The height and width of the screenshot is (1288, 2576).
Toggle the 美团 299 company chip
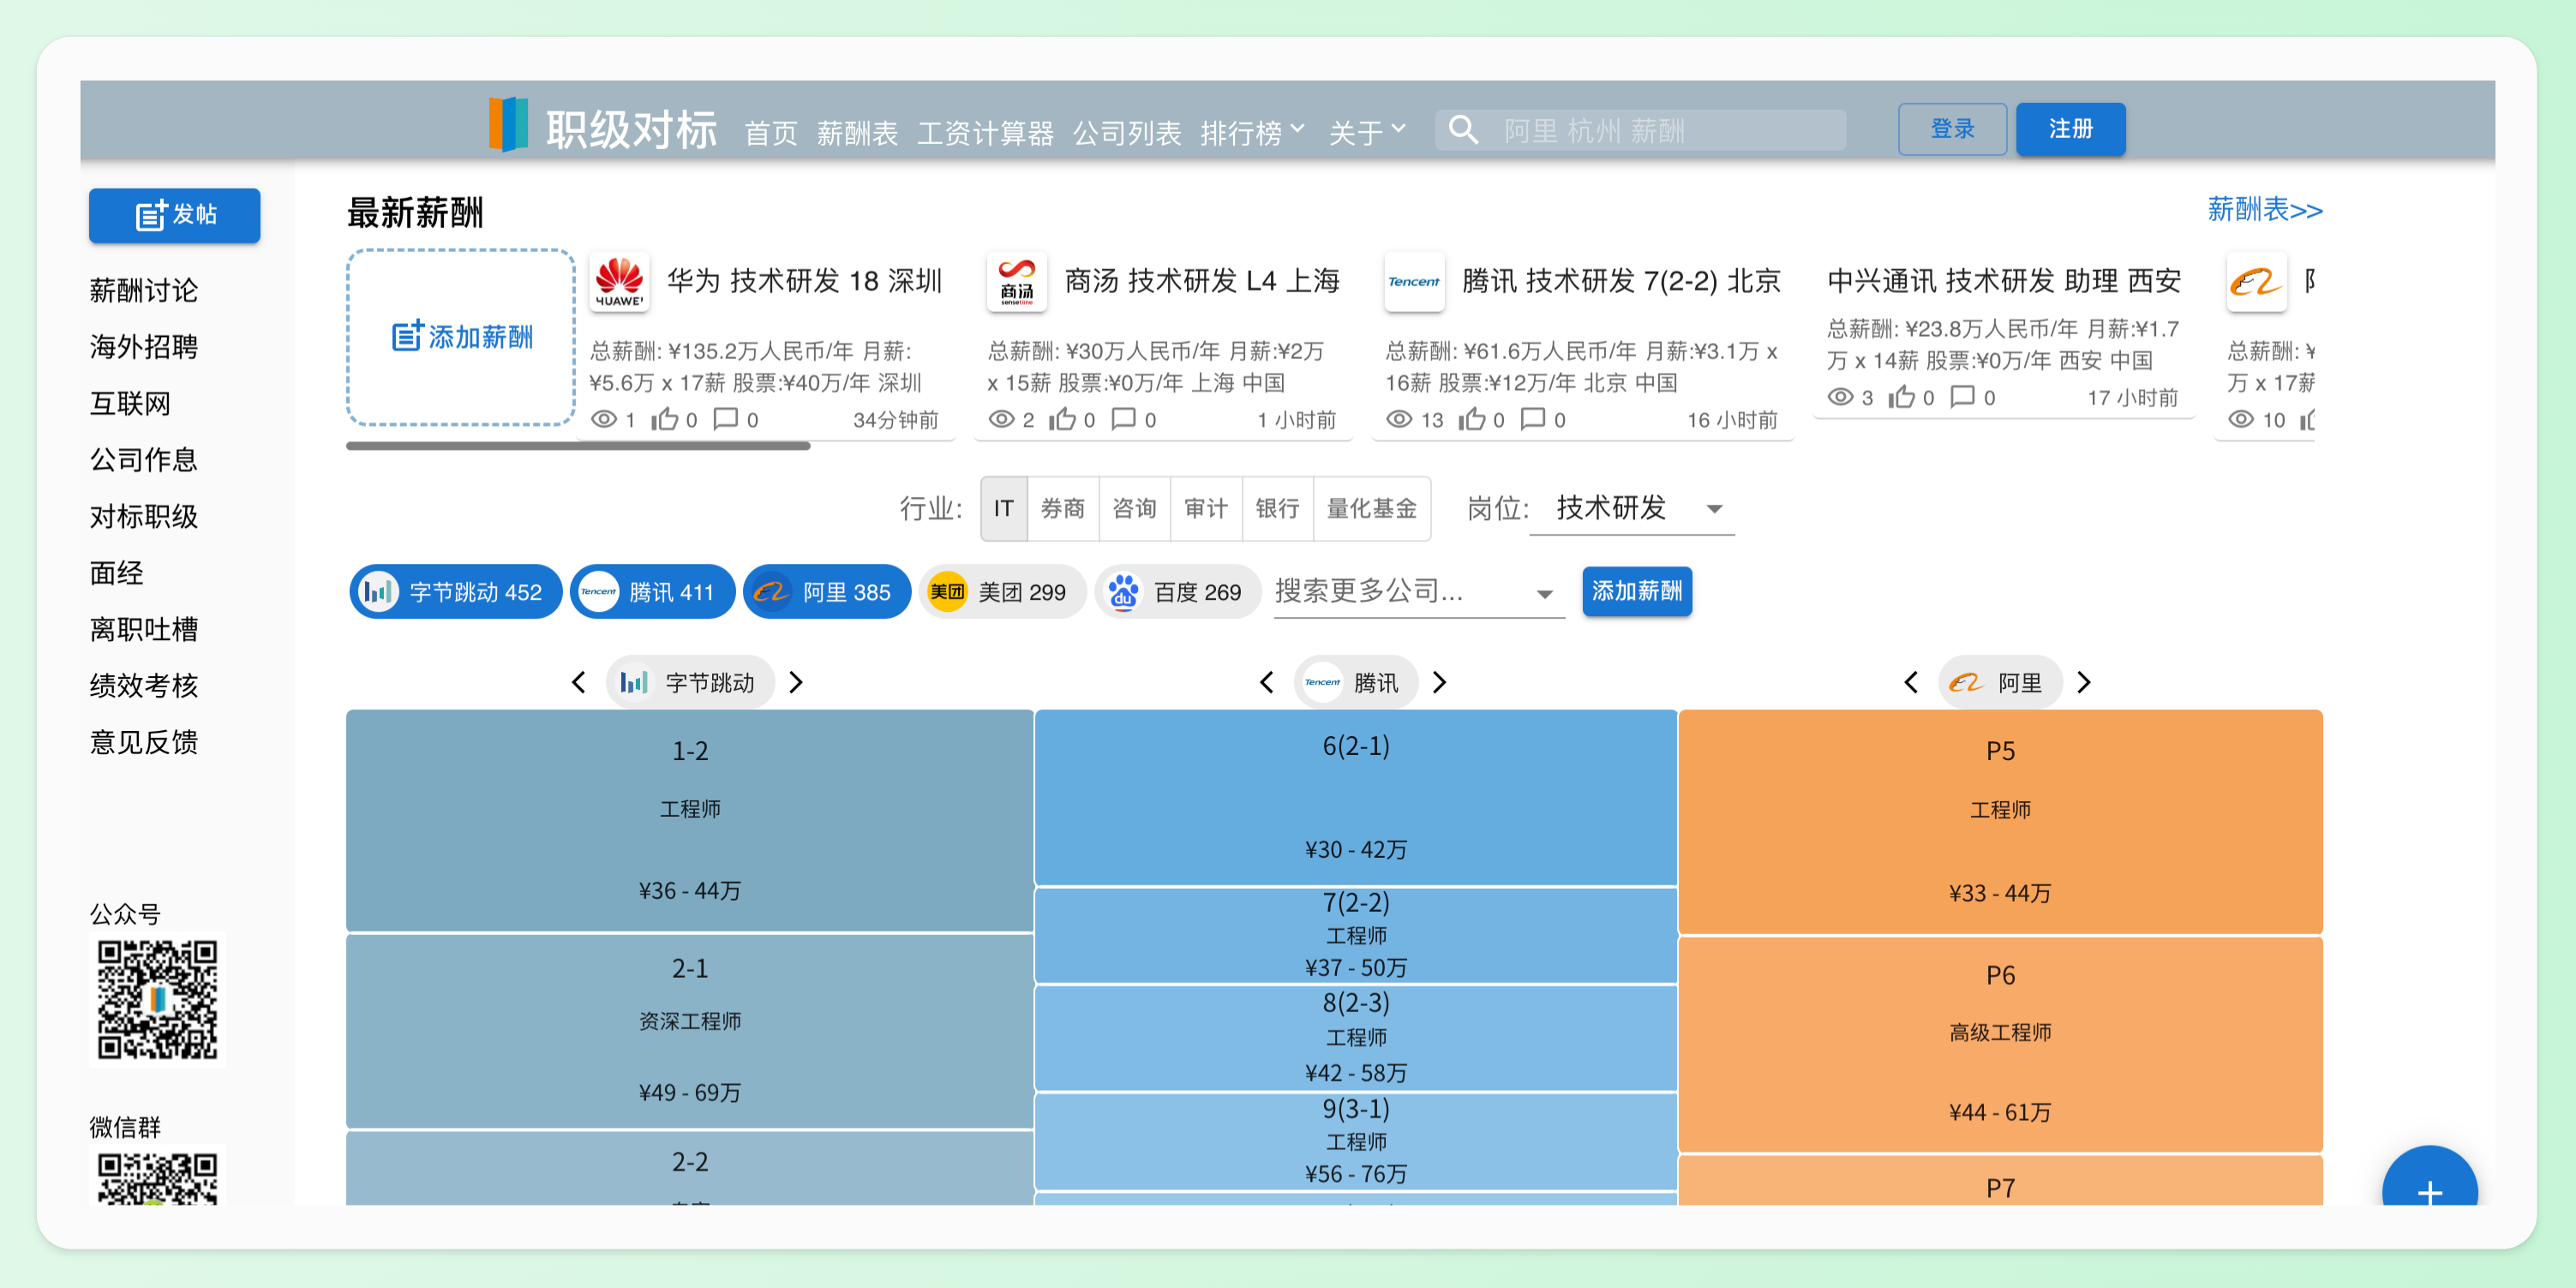[x=1001, y=592]
